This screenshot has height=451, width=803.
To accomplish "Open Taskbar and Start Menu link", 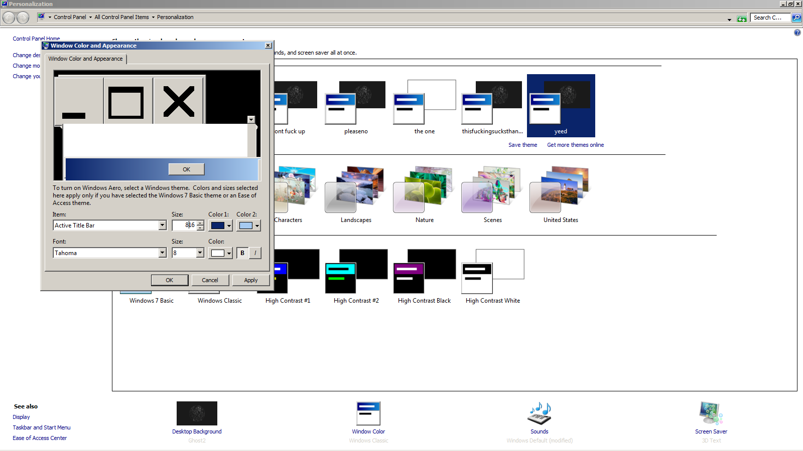I will [x=42, y=427].
